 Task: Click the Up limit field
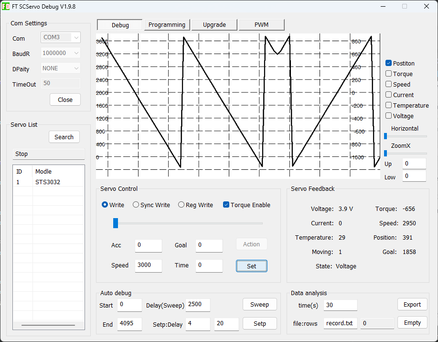pyautogui.click(x=414, y=164)
